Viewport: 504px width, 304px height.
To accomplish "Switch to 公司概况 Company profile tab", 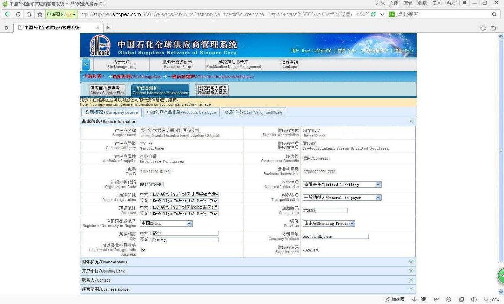I will [x=111, y=112].
